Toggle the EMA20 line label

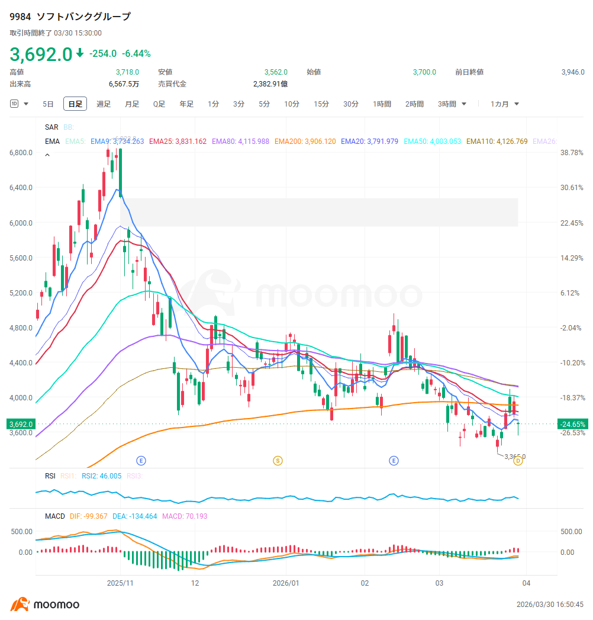click(369, 142)
